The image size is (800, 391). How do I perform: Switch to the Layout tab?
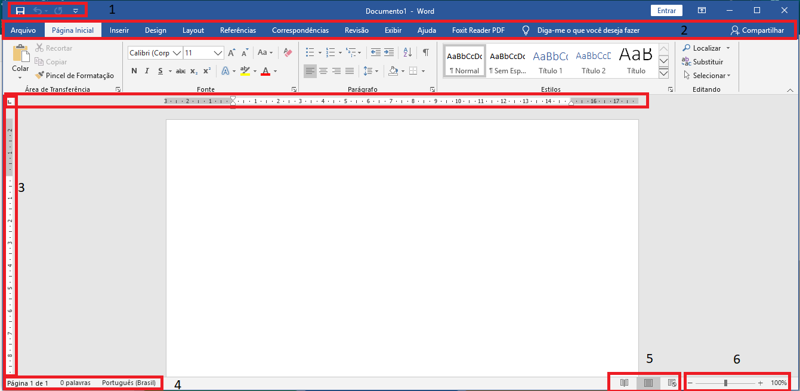pyautogui.click(x=193, y=30)
